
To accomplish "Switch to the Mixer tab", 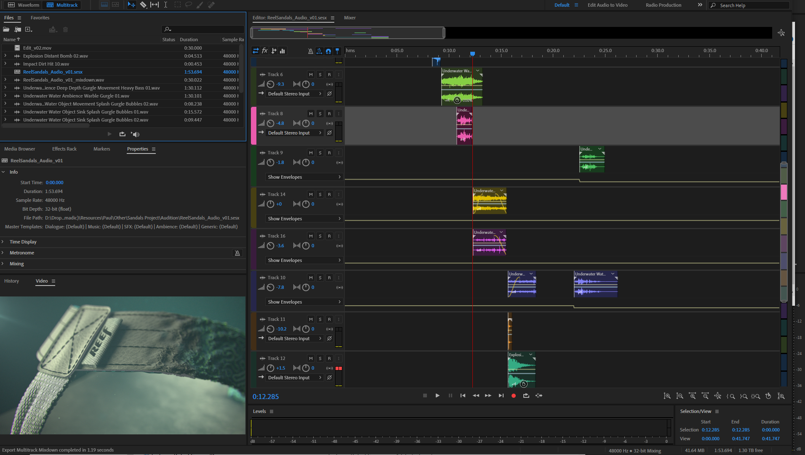I will tap(349, 18).
